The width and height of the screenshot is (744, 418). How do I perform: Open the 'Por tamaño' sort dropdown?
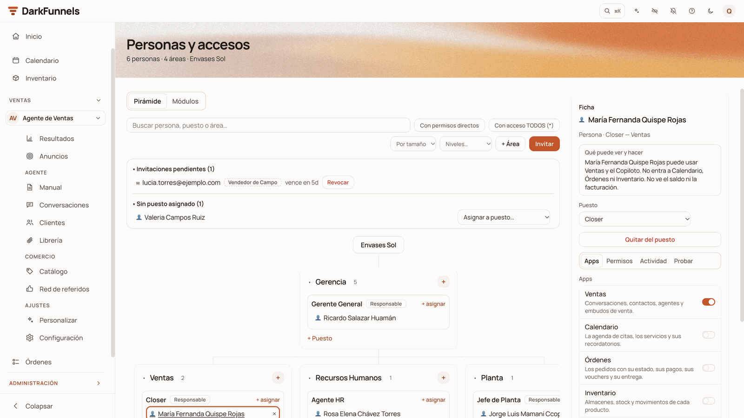coord(413,144)
